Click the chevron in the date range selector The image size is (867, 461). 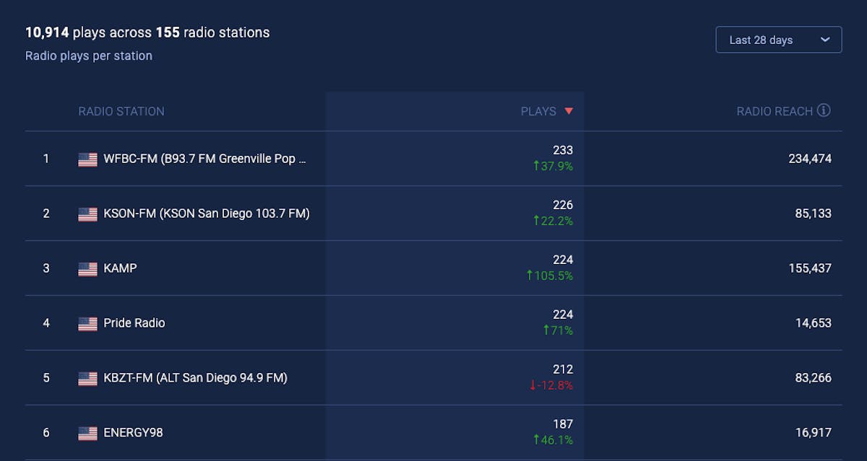coord(825,40)
